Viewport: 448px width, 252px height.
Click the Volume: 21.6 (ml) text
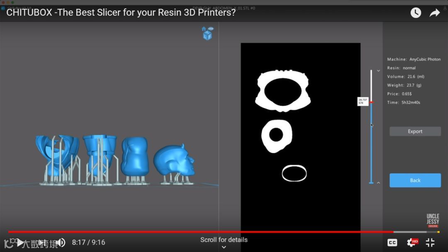pyautogui.click(x=406, y=77)
